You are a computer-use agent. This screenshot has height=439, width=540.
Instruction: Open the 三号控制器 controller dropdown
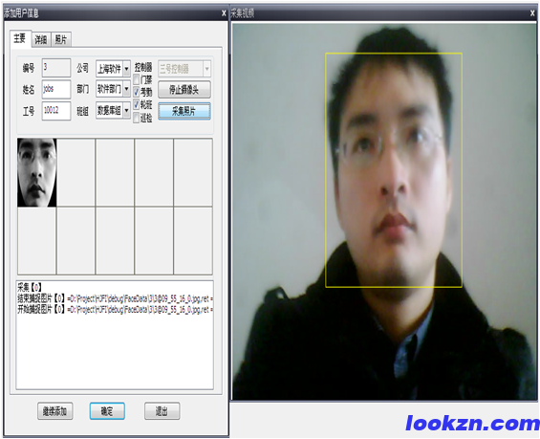[x=206, y=69]
